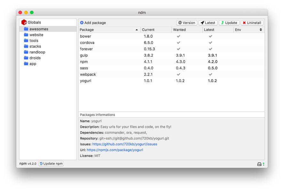Click the bower Wanted checkmark
The width and height of the screenshot is (284, 191).
(x=178, y=36)
